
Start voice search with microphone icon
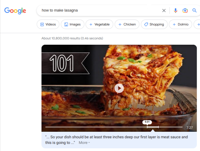click(x=176, y=11)
